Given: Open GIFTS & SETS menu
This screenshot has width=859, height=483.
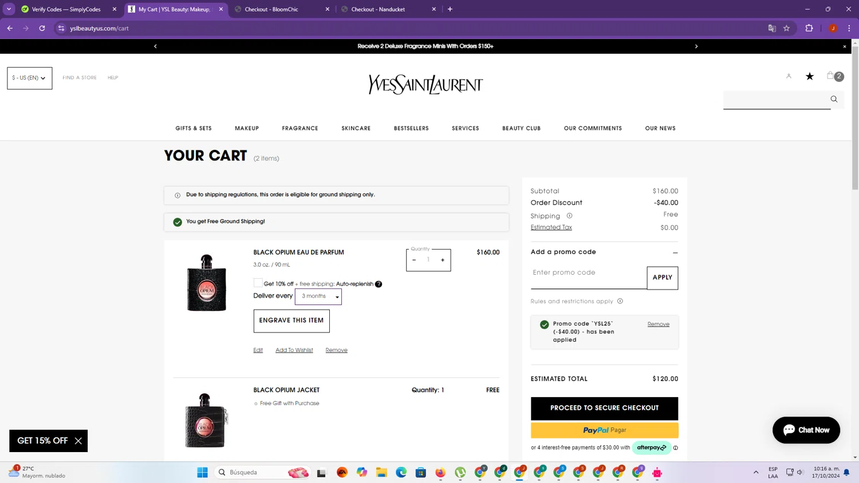Looking at the screenshot, I should pos(194,128).
